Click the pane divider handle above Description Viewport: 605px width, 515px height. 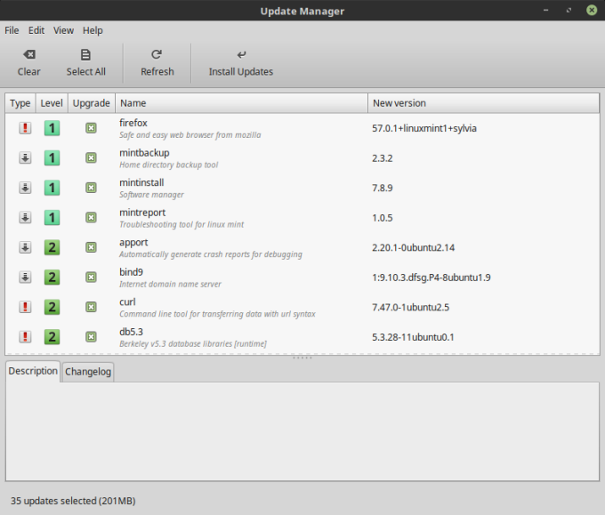302,358
